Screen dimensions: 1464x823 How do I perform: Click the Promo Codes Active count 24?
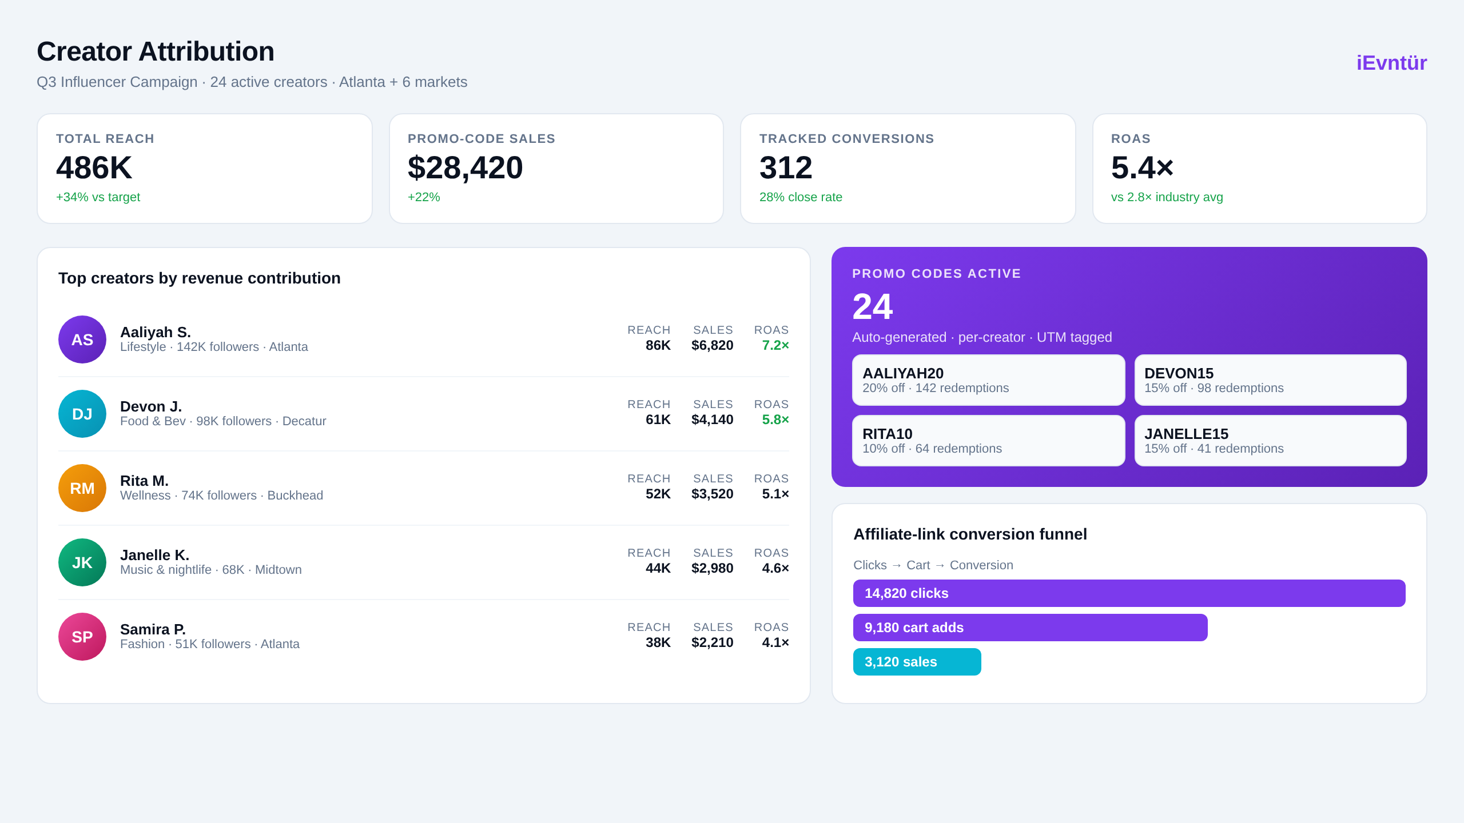873,307
